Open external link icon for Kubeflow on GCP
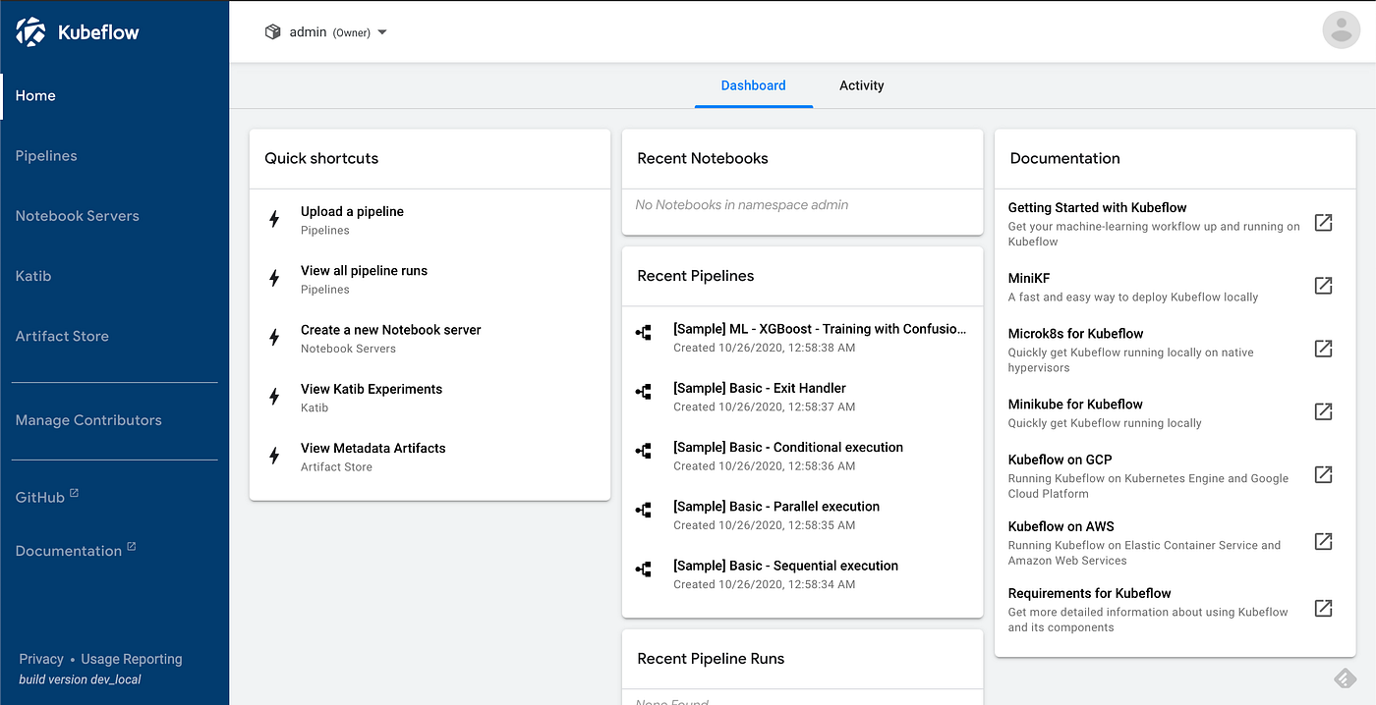 coord(1323,475)
